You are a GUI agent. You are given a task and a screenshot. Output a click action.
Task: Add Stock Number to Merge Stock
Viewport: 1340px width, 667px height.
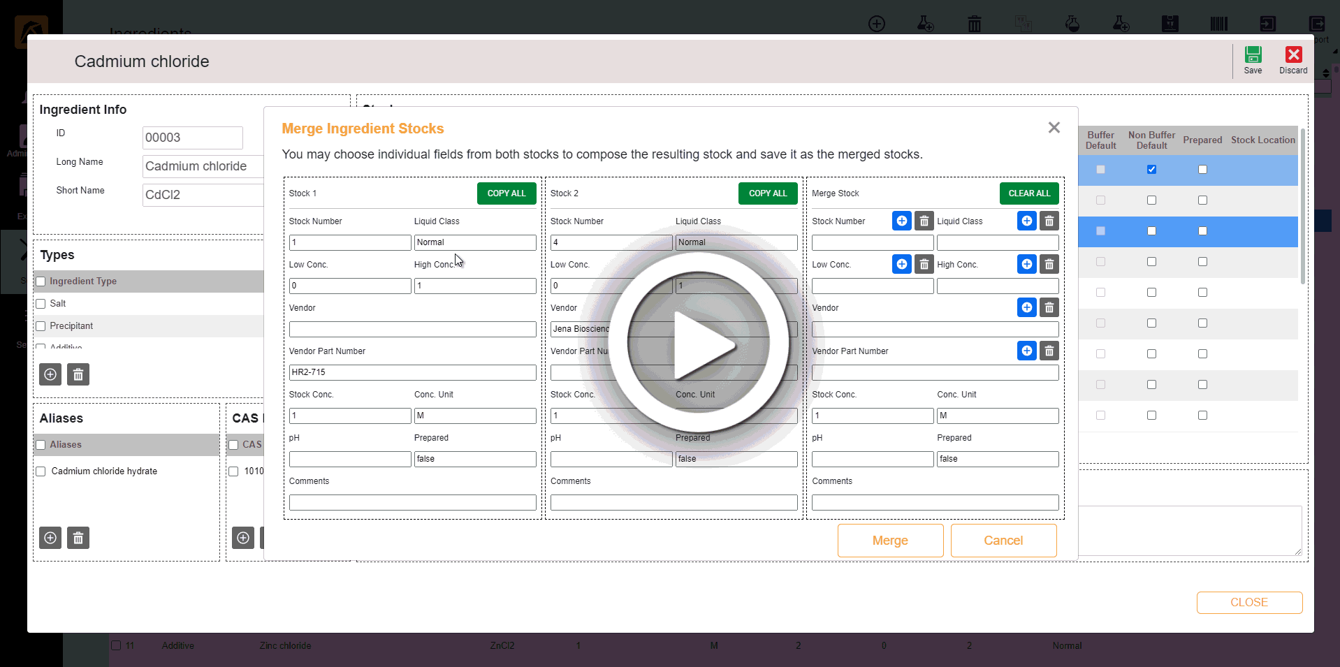click(901, 221)
